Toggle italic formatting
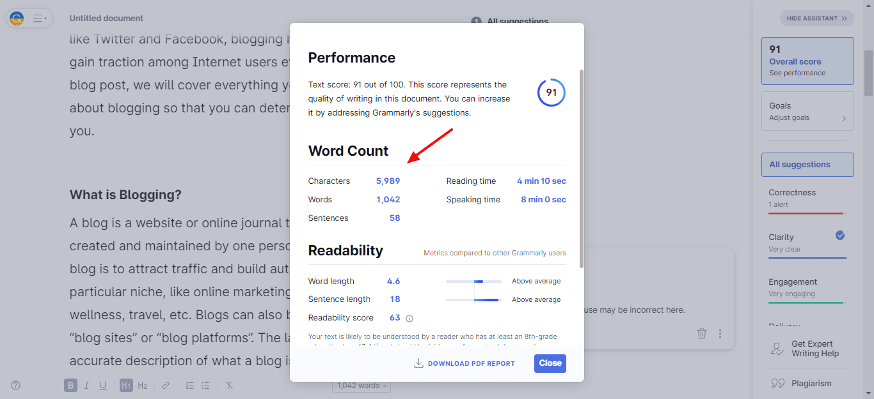 click(x=86, y=386)
